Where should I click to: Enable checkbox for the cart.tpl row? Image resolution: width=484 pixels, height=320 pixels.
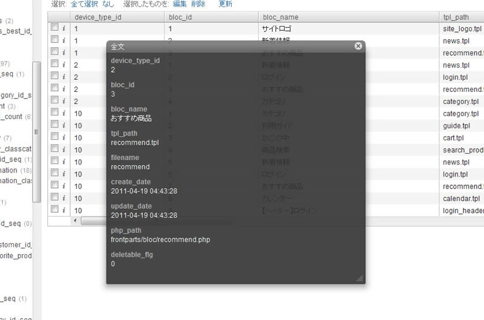tap(54, 137)
